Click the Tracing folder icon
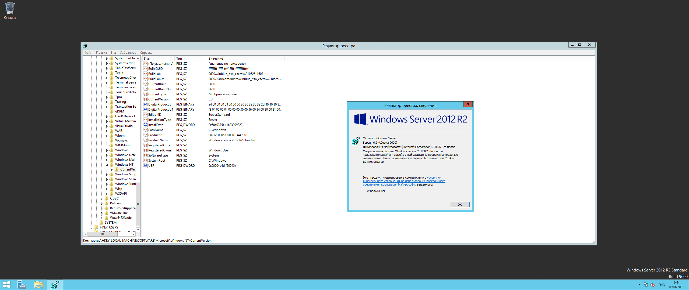689x290 pixels. point(112,102)
